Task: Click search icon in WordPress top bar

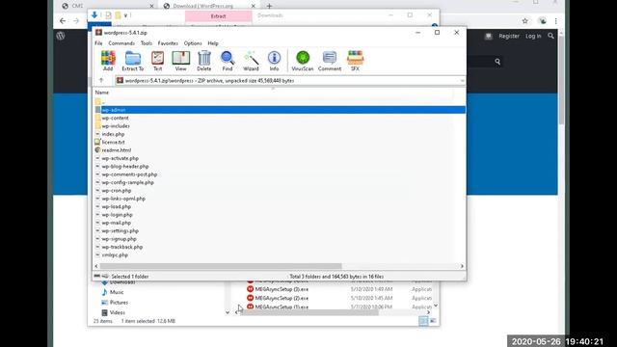Action: coord(550,36)
